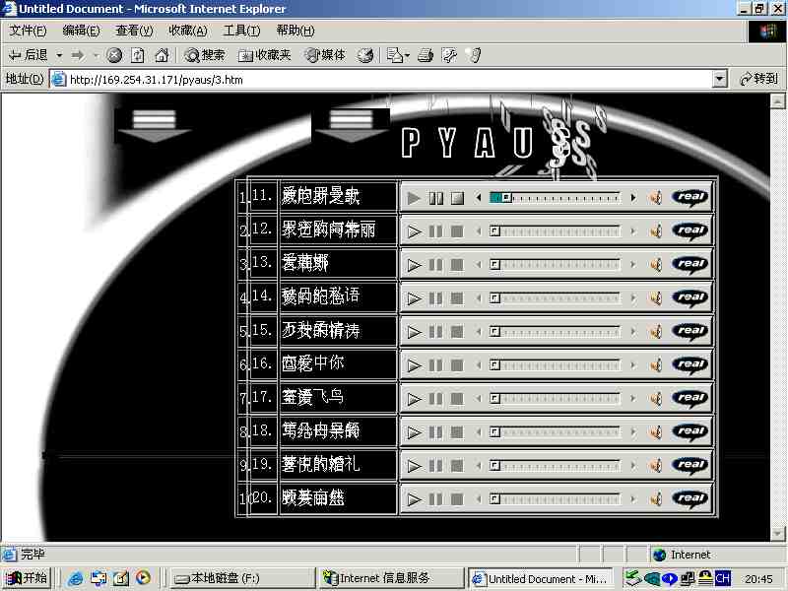Stop playback of track 11

(x=457, y=198)
